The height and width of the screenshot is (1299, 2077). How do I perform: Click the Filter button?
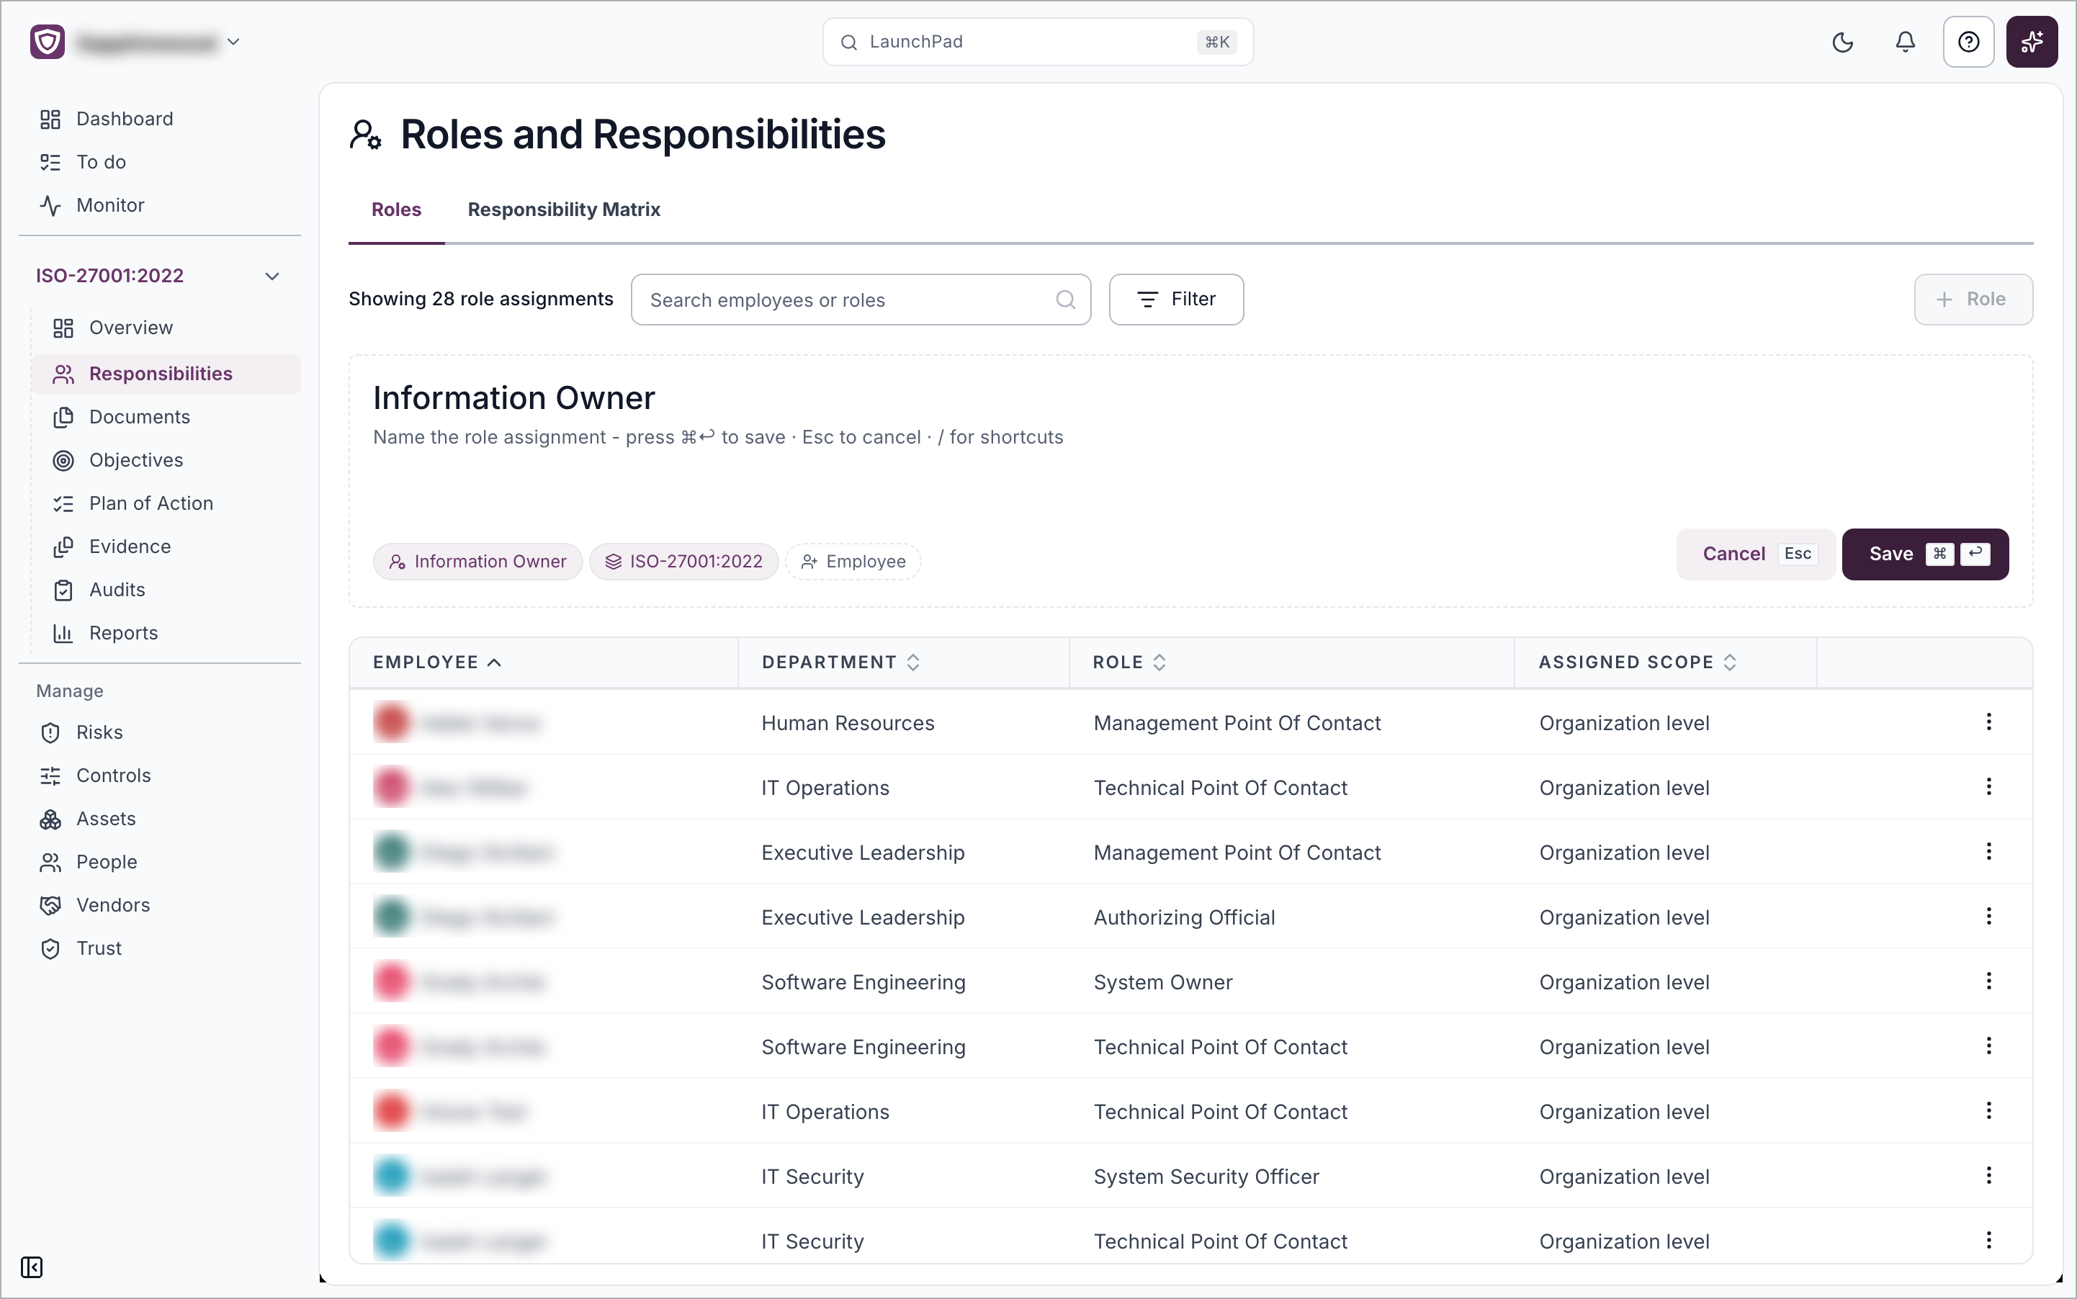1175,299
